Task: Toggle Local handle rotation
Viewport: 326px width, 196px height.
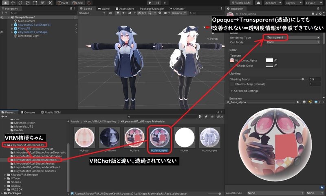Action: 78,3
